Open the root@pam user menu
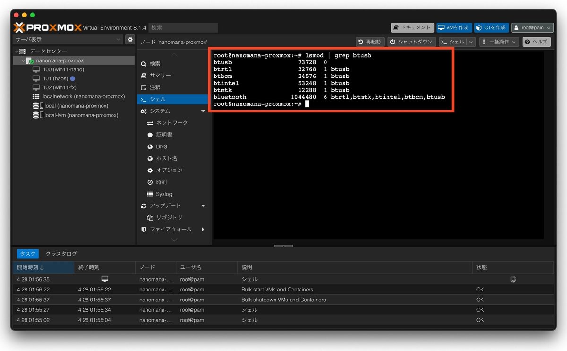 click(x=532, y=27)
